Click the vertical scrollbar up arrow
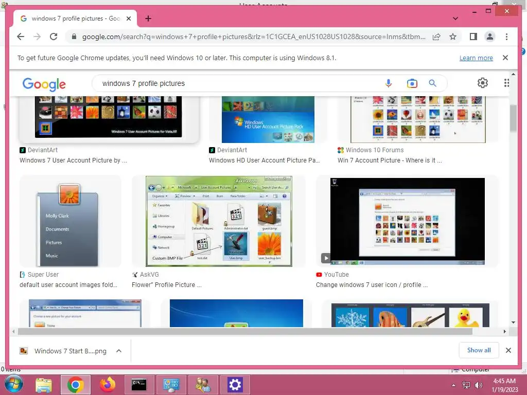This screenshot has height=395, width=527. pos(513,74)
